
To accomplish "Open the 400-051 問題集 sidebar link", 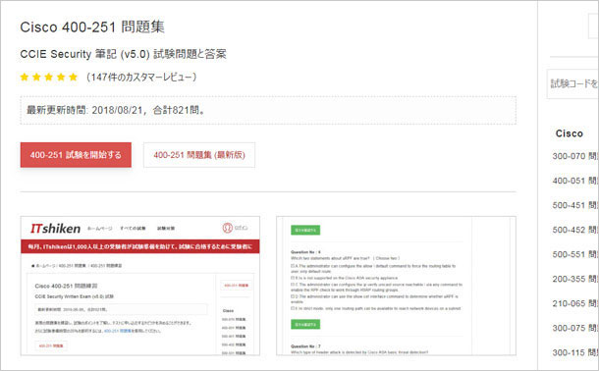I will pos(574,181).
